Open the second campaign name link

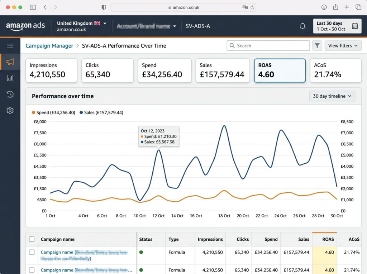86,270
